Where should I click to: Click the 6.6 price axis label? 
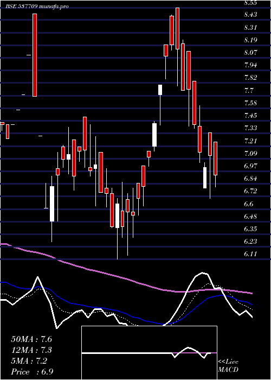[x=249, y=204]
